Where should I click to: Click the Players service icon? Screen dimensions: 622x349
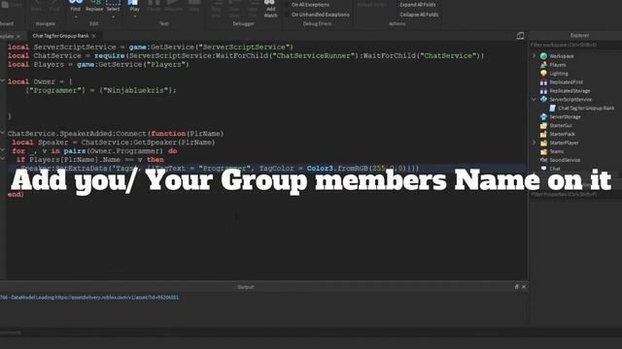[543, 65]
